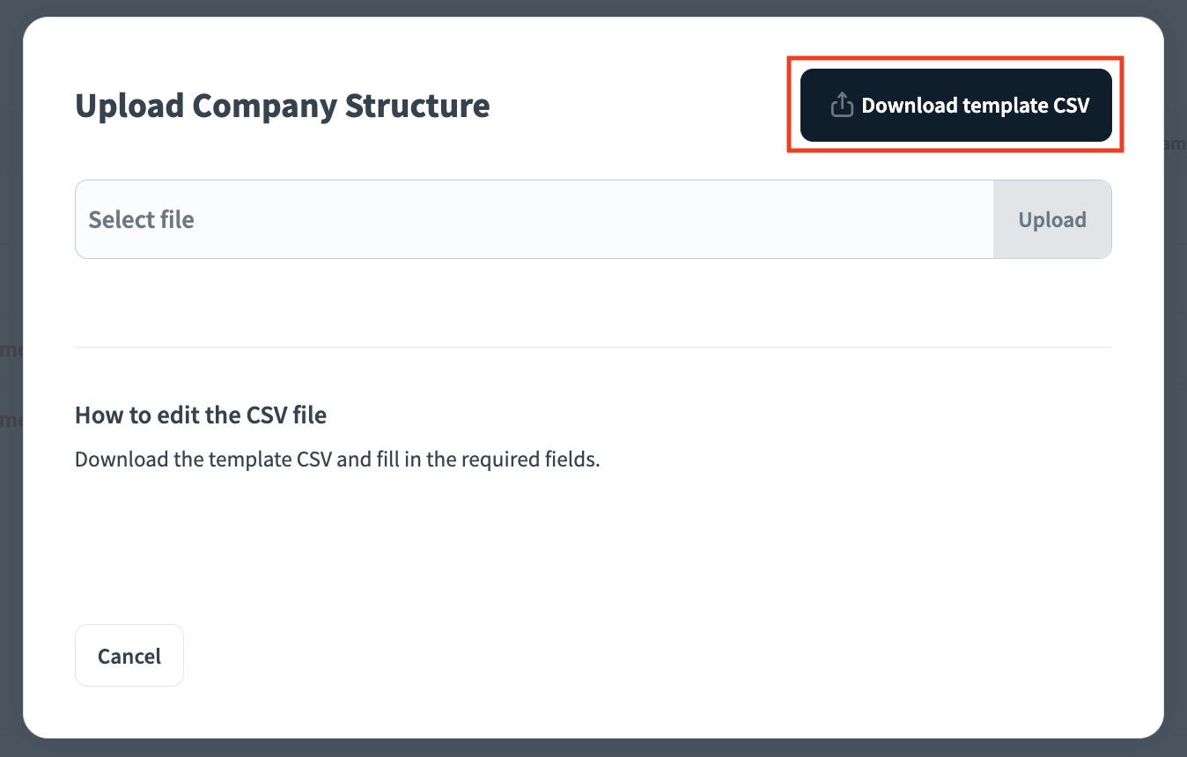
Task: Click the "Download template CSV" label text
Action: 975,106
